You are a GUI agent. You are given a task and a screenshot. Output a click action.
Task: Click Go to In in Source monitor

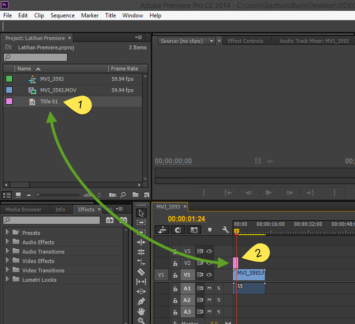pos(228,193)
